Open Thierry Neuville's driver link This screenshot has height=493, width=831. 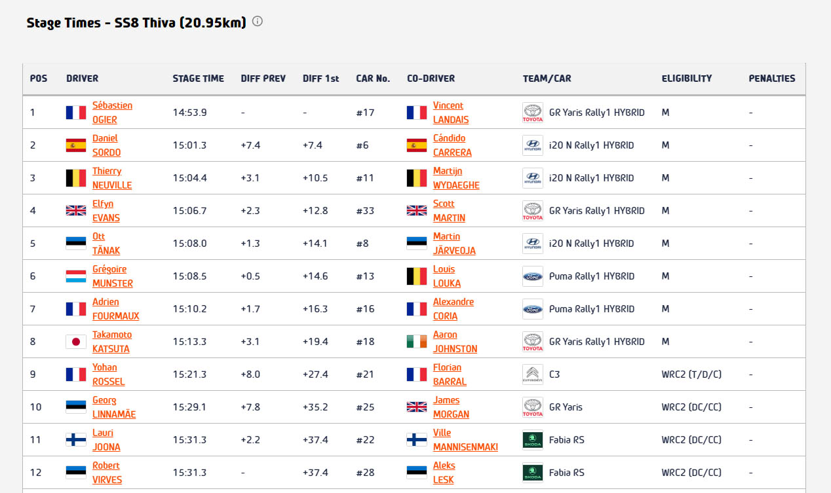[111, 178]
